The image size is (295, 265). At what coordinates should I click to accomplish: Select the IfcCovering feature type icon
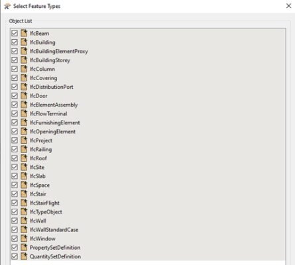(x=24, y=78)
